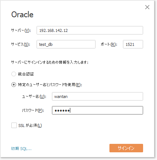157x160 pixels.
Task: Click the サーバーにサインインするための情報を入力します text
Action: click(50, 62)
